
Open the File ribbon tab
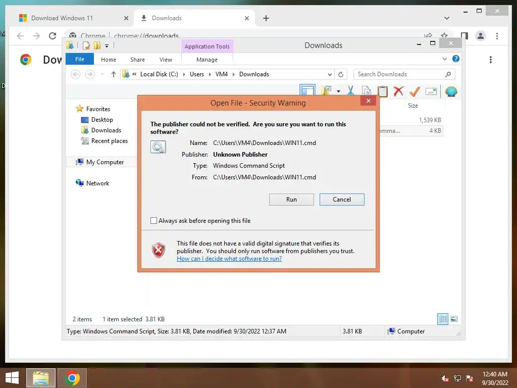80,59
